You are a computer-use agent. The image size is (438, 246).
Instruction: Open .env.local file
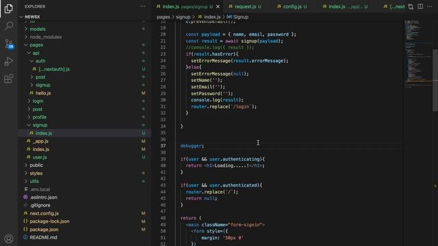click(40, 189)
